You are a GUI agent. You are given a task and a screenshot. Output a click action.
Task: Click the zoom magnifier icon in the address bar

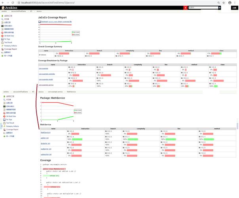(218, 3)
